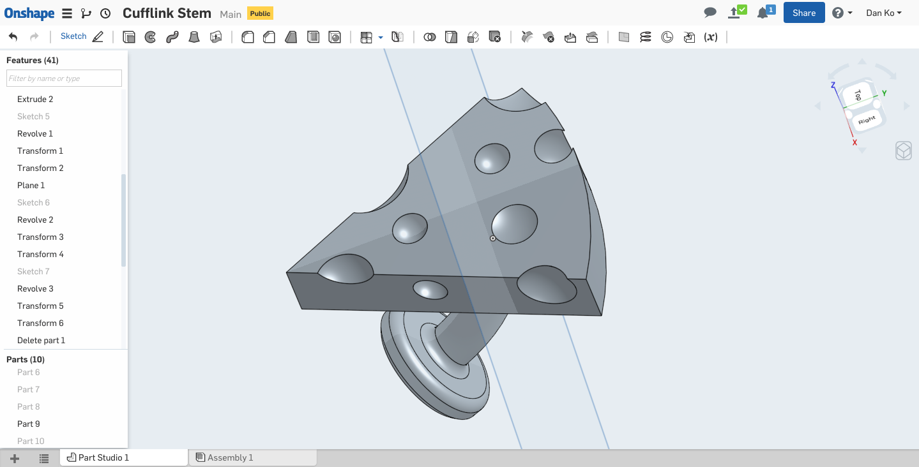Open version and history clock icon
Viewport: 919px width, 467px height.
click(x=105, y=13)
